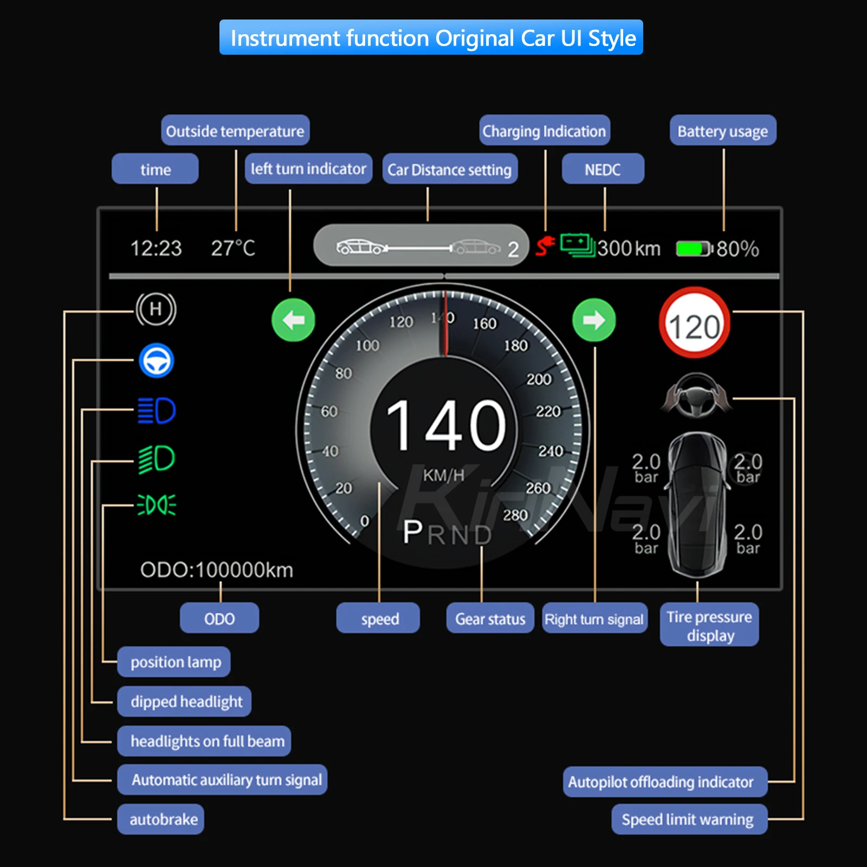
Task: Click the 280 mark on the speedometer dial
Action: (515, 515)
